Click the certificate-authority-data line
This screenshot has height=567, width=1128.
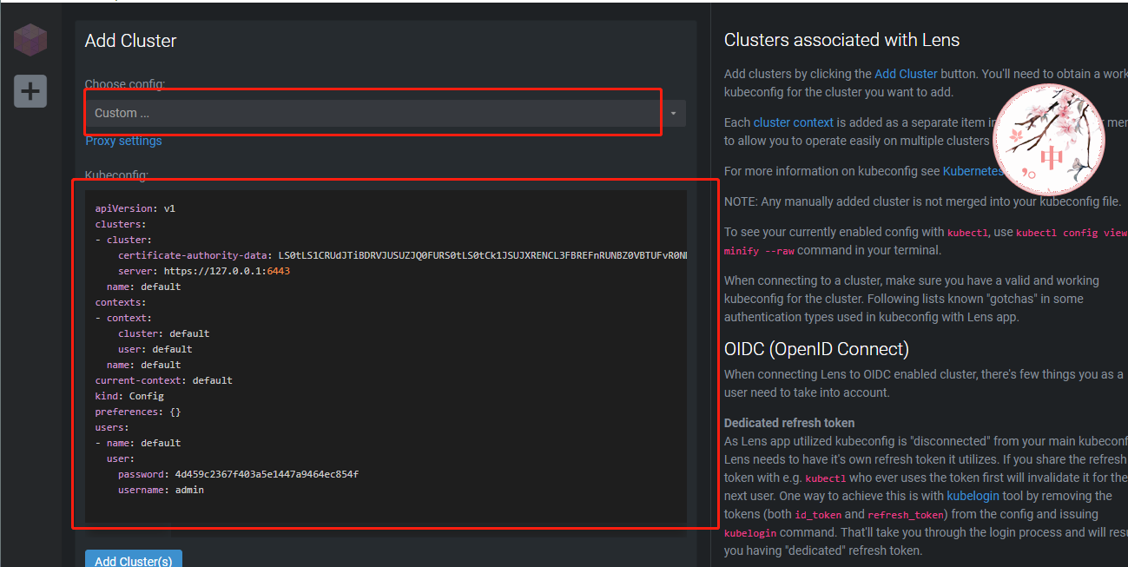402,255
